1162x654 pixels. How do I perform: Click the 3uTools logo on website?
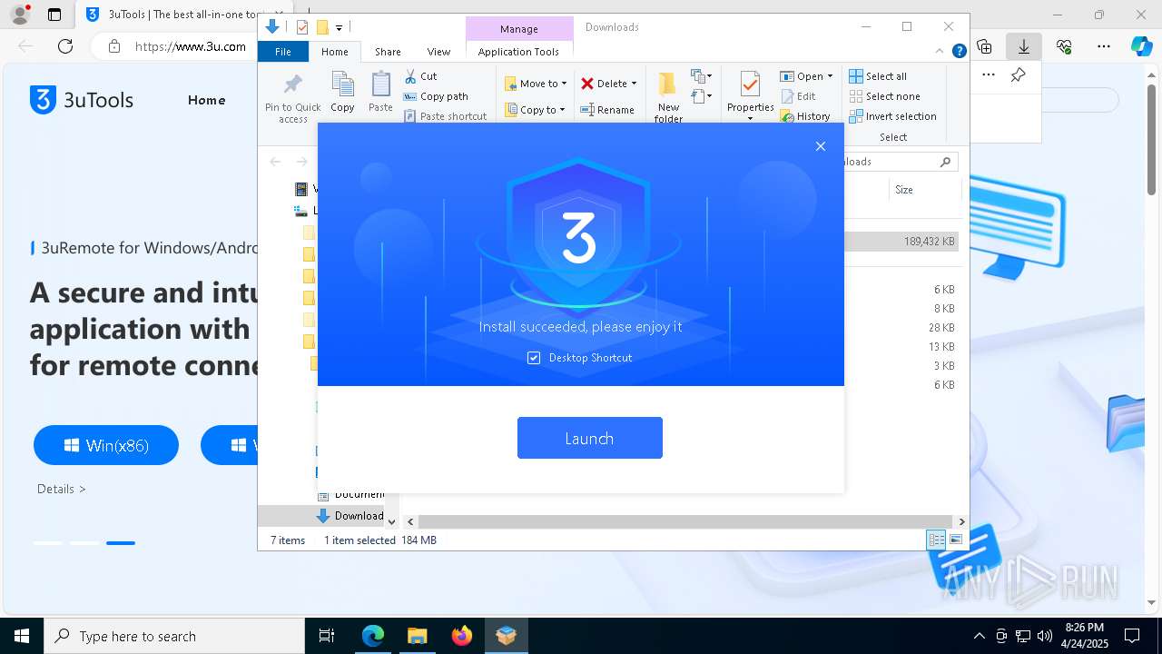[x=82, y=100]
